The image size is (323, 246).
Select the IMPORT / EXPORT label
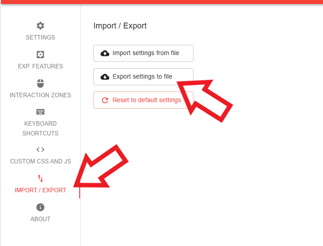40,190
